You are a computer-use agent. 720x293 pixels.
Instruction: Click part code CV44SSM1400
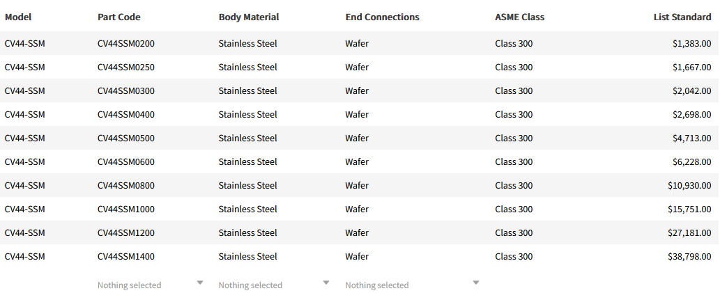tap(126, 256)
